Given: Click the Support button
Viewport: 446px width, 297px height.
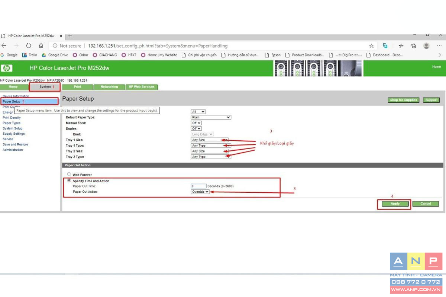Looking at the screenshot, I should pyautogui.click(x=431, y=100).
